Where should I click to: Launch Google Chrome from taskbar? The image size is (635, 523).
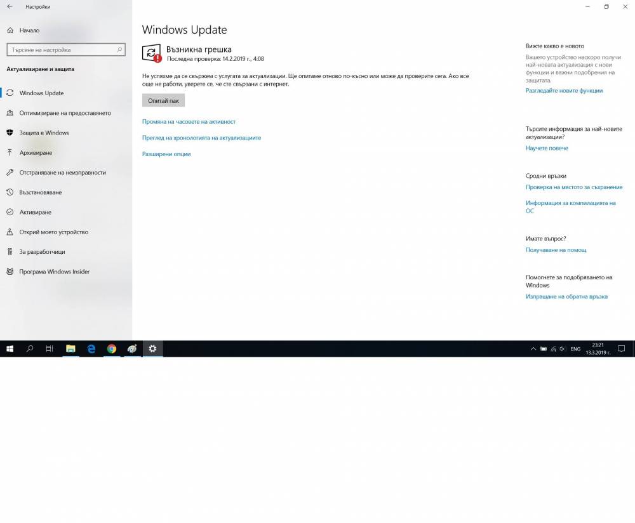112,348
